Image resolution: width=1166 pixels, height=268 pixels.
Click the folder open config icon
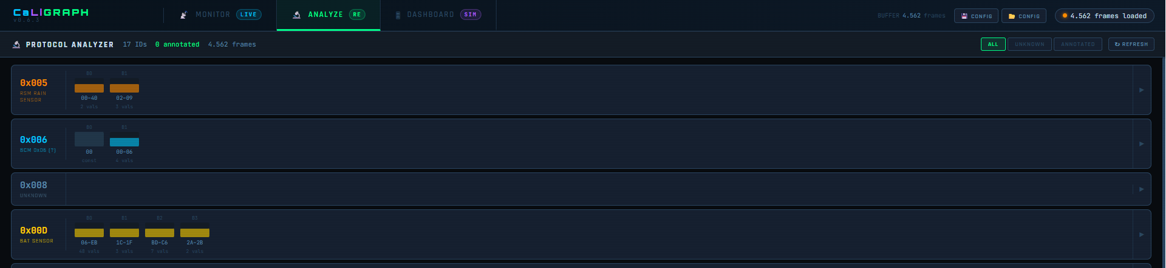pyautogui.click(x=1012, y=16)
